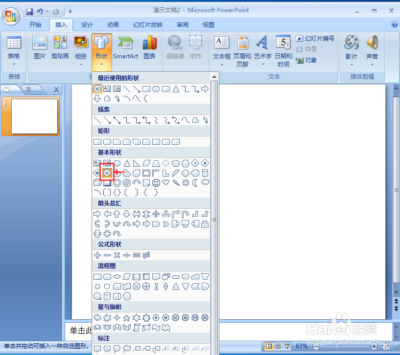This screenshot has height=355, width=400.
Task: Pick the diamond shape in basic shapes
Action: 166,163
